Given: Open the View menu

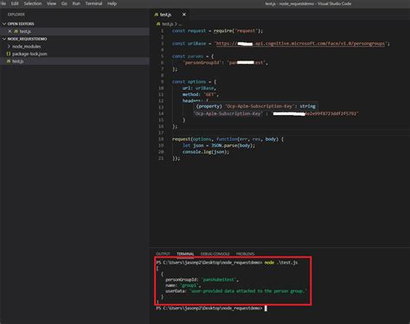Looking at the screenshot, I should pos(52,3).
